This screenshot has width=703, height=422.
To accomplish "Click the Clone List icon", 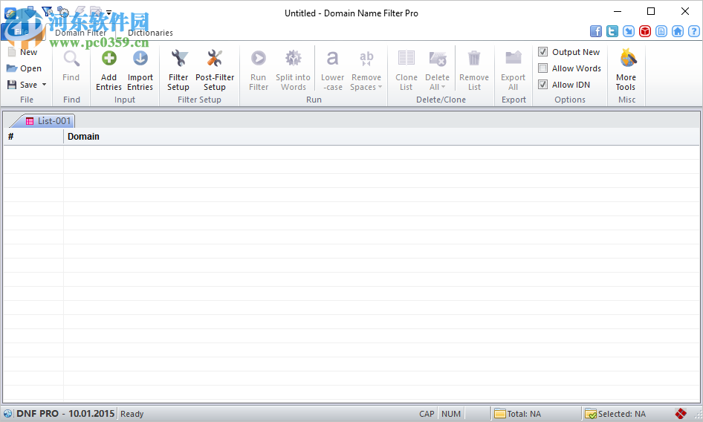I will pyautogui.click(x=406, y=58).
